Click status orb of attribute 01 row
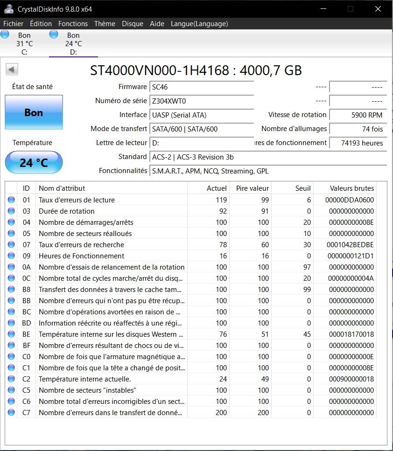393x451 pixels. (11, 200)
